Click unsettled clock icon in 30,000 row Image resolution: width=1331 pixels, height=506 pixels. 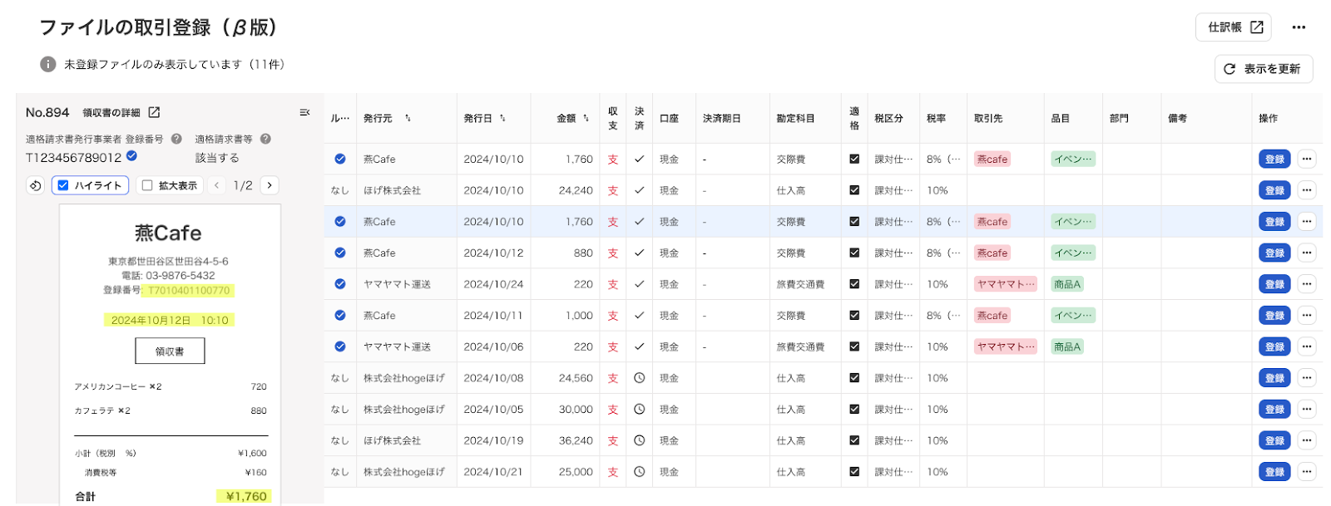click(x=639, y=409)
